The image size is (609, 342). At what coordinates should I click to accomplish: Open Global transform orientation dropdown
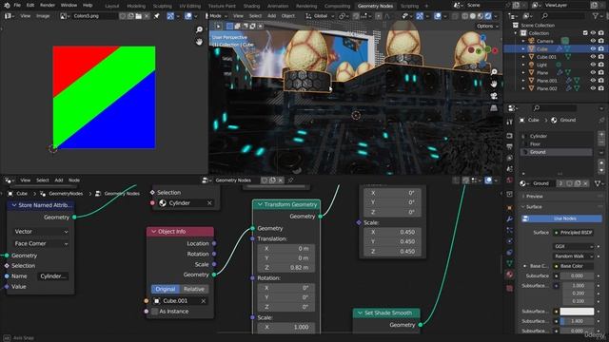[320, 16]
